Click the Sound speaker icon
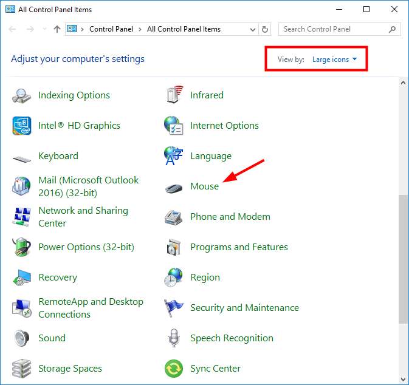The width and height of the screenshot is (409, 385). [x=22, y=338]
